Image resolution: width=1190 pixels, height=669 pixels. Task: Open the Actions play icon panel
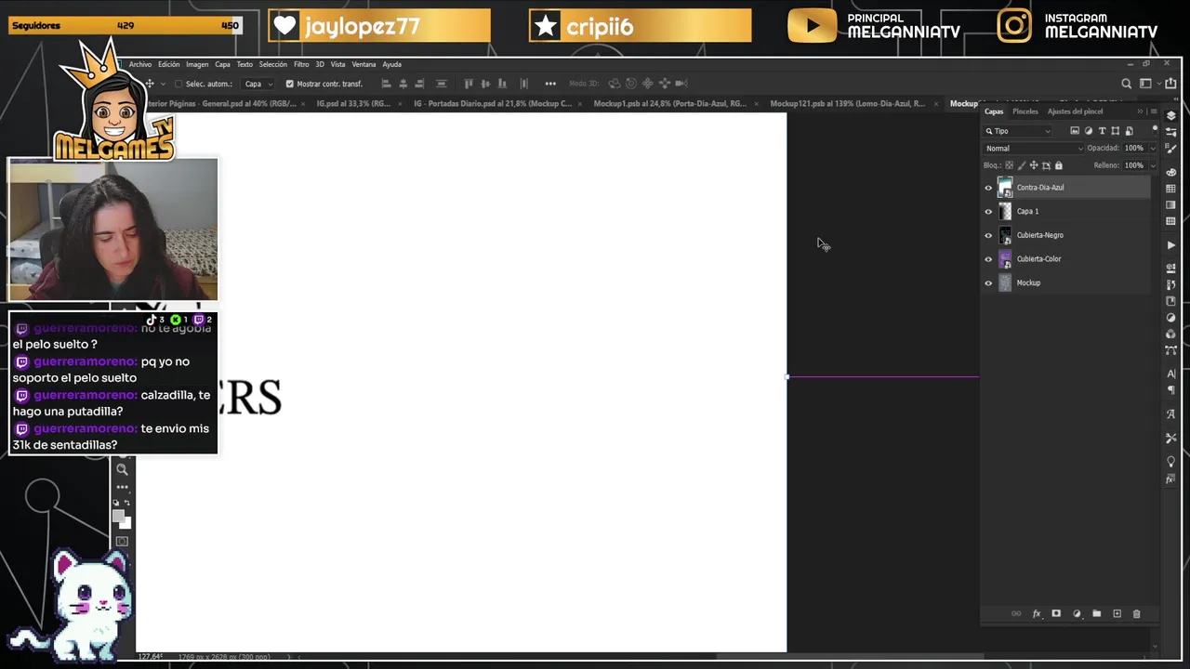coord(1170,245)
